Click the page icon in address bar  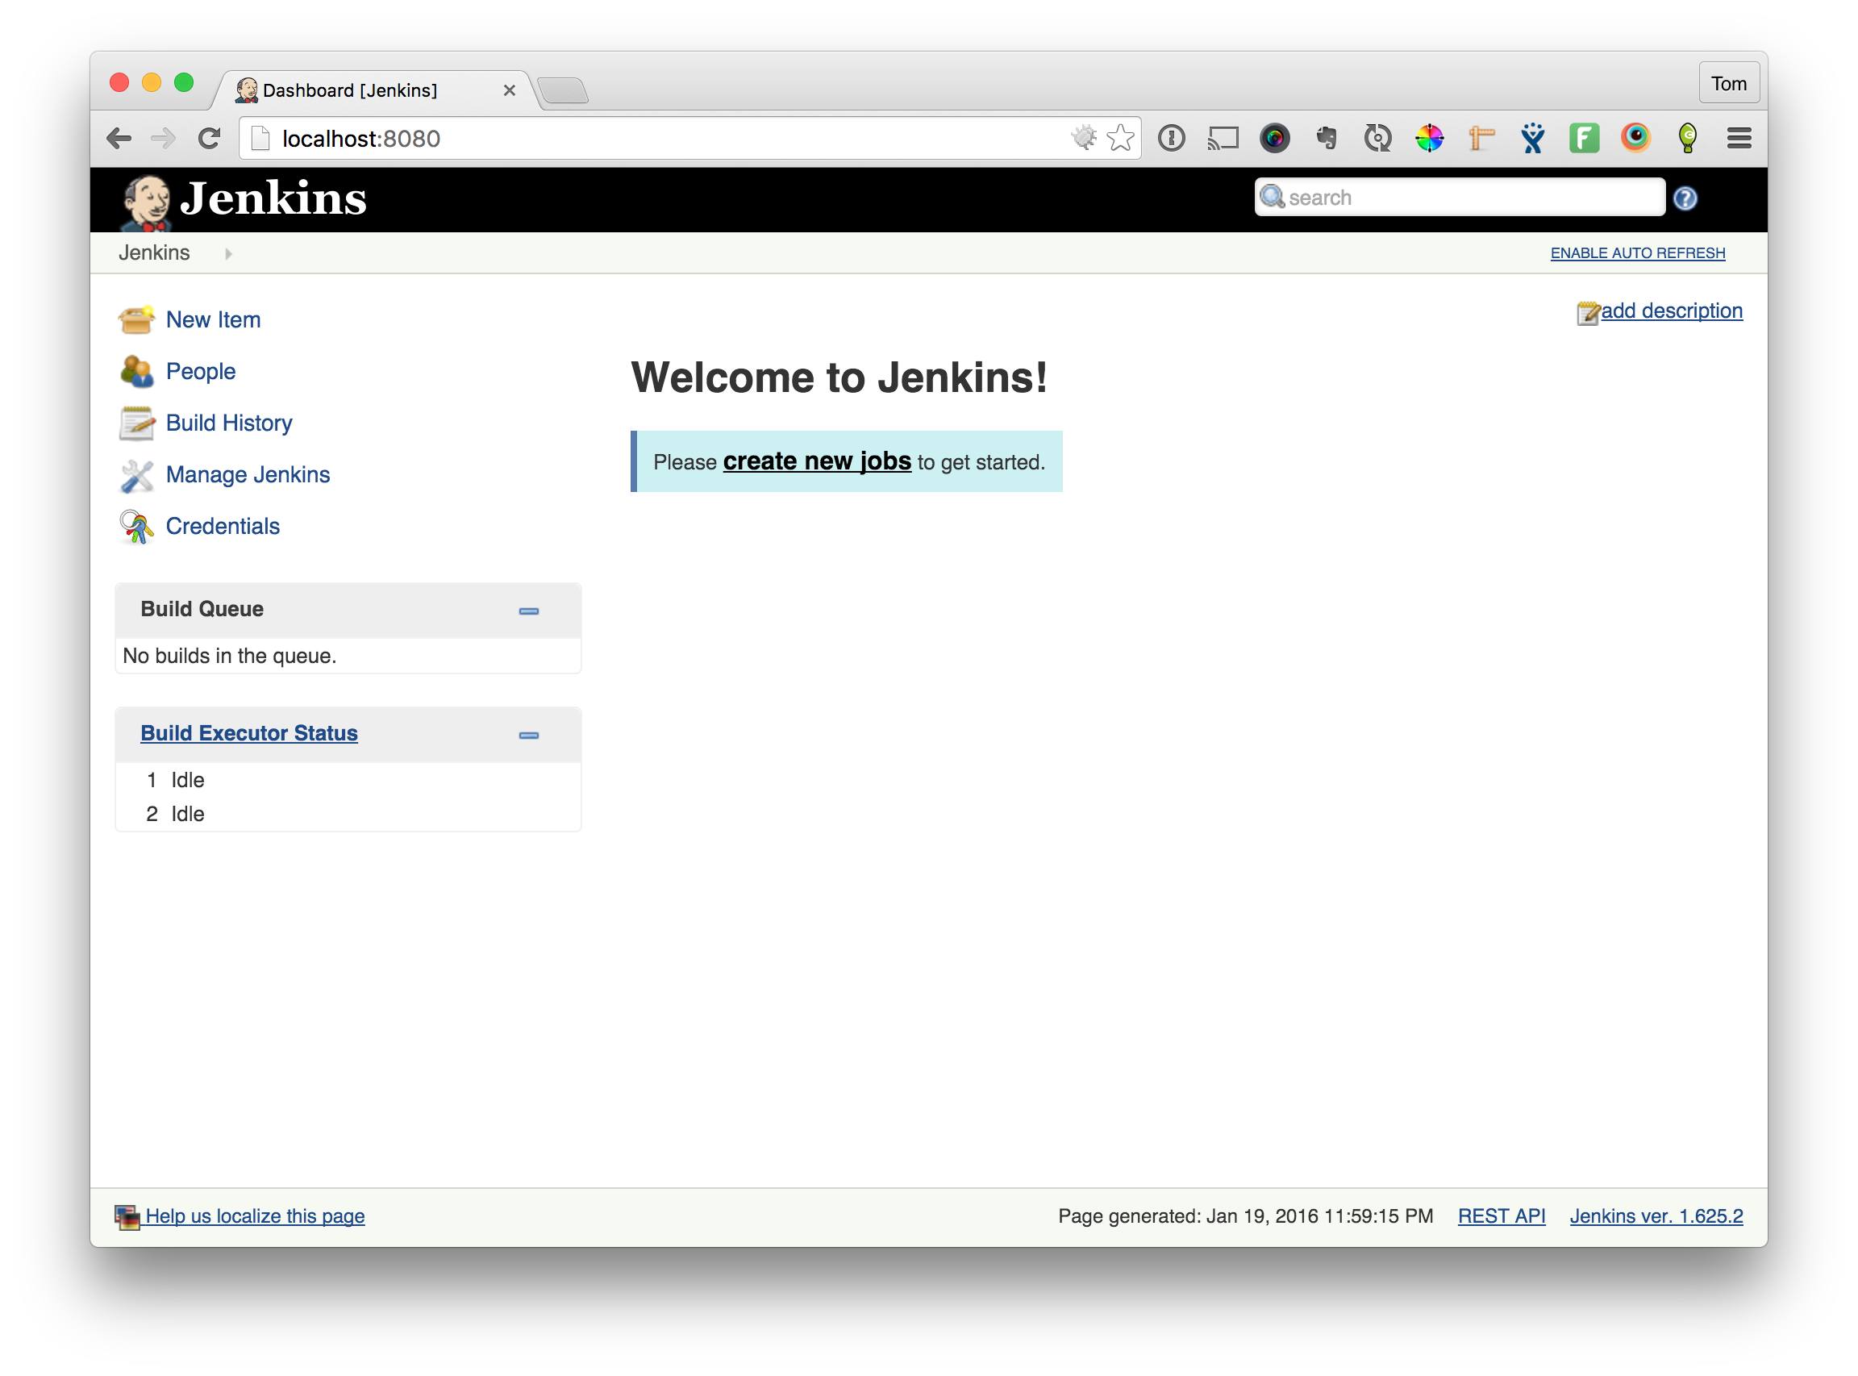pos(260,138)
